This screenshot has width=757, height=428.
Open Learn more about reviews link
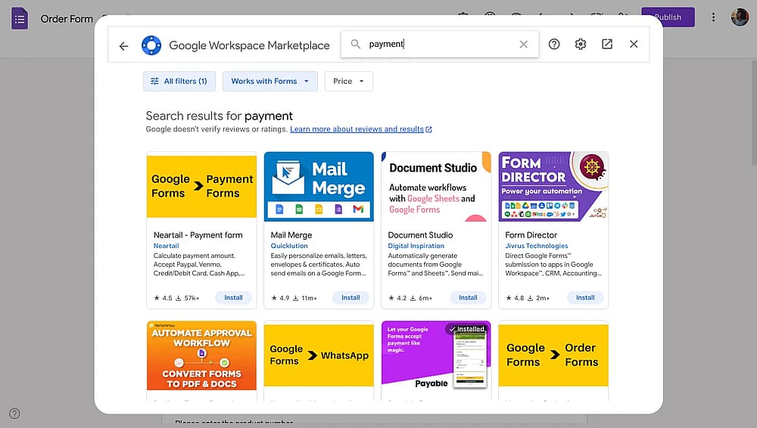(x=360, y=129)
